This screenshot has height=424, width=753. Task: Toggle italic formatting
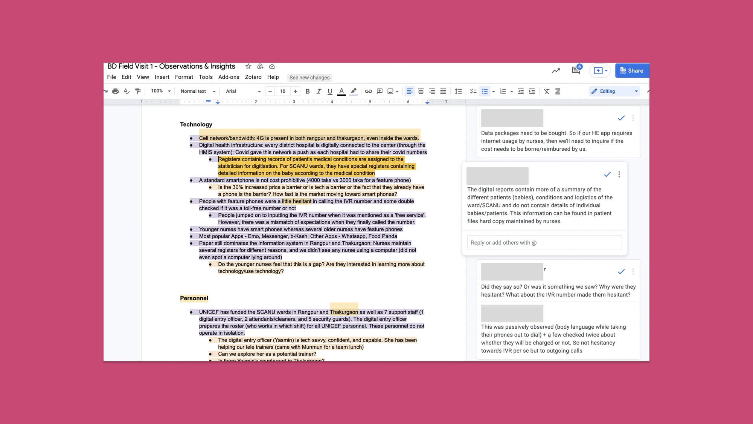(x=319, y=91)
